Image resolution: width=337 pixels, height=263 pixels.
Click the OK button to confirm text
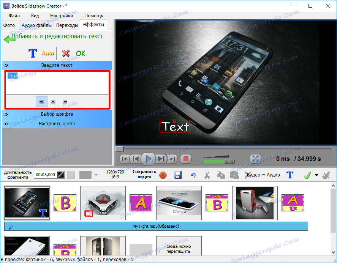tap(80, 53)
